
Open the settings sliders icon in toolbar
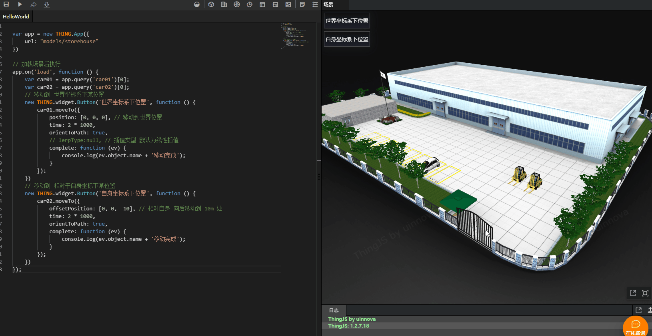pyautogui.click(x=315, y=4)
